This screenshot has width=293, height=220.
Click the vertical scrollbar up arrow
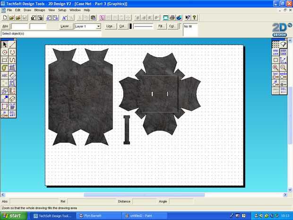click(x=290, y=40)
